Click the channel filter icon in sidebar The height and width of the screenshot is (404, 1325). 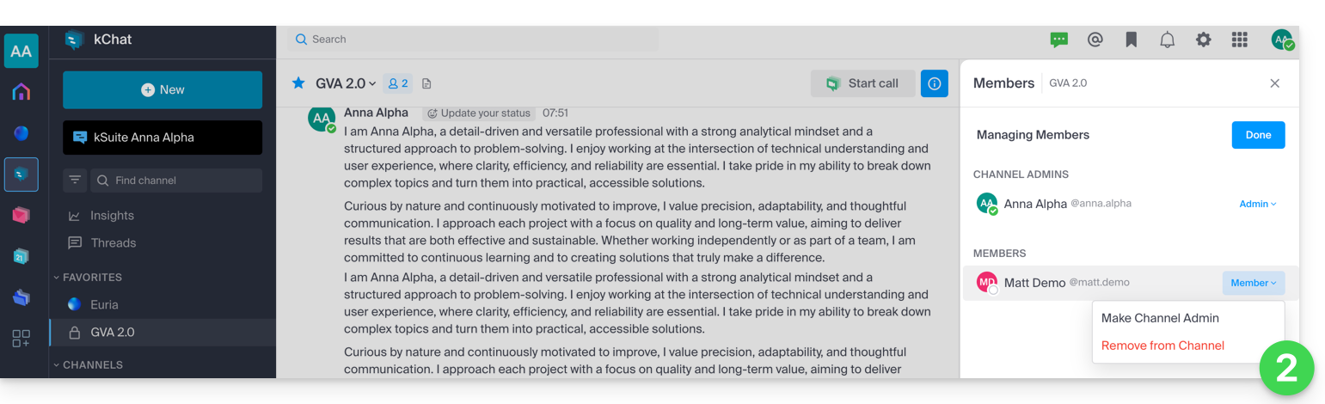(x=76, y=181)
